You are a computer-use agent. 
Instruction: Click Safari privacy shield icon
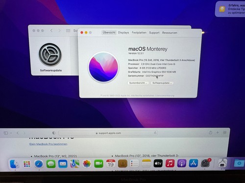(x=54, y=133)
